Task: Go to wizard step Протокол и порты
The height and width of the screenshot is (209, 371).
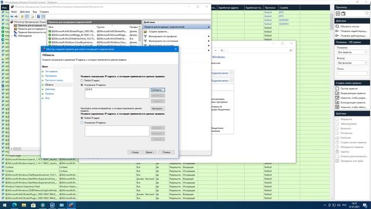Action: coord(54,80)
